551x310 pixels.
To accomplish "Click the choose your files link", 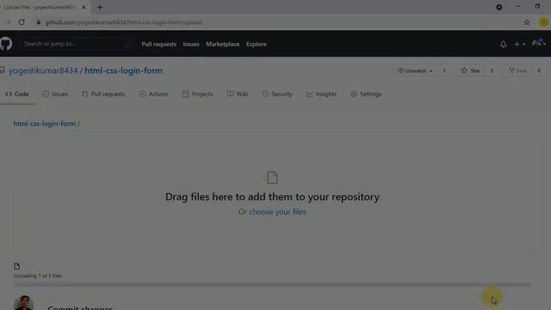I will (277, 212).
